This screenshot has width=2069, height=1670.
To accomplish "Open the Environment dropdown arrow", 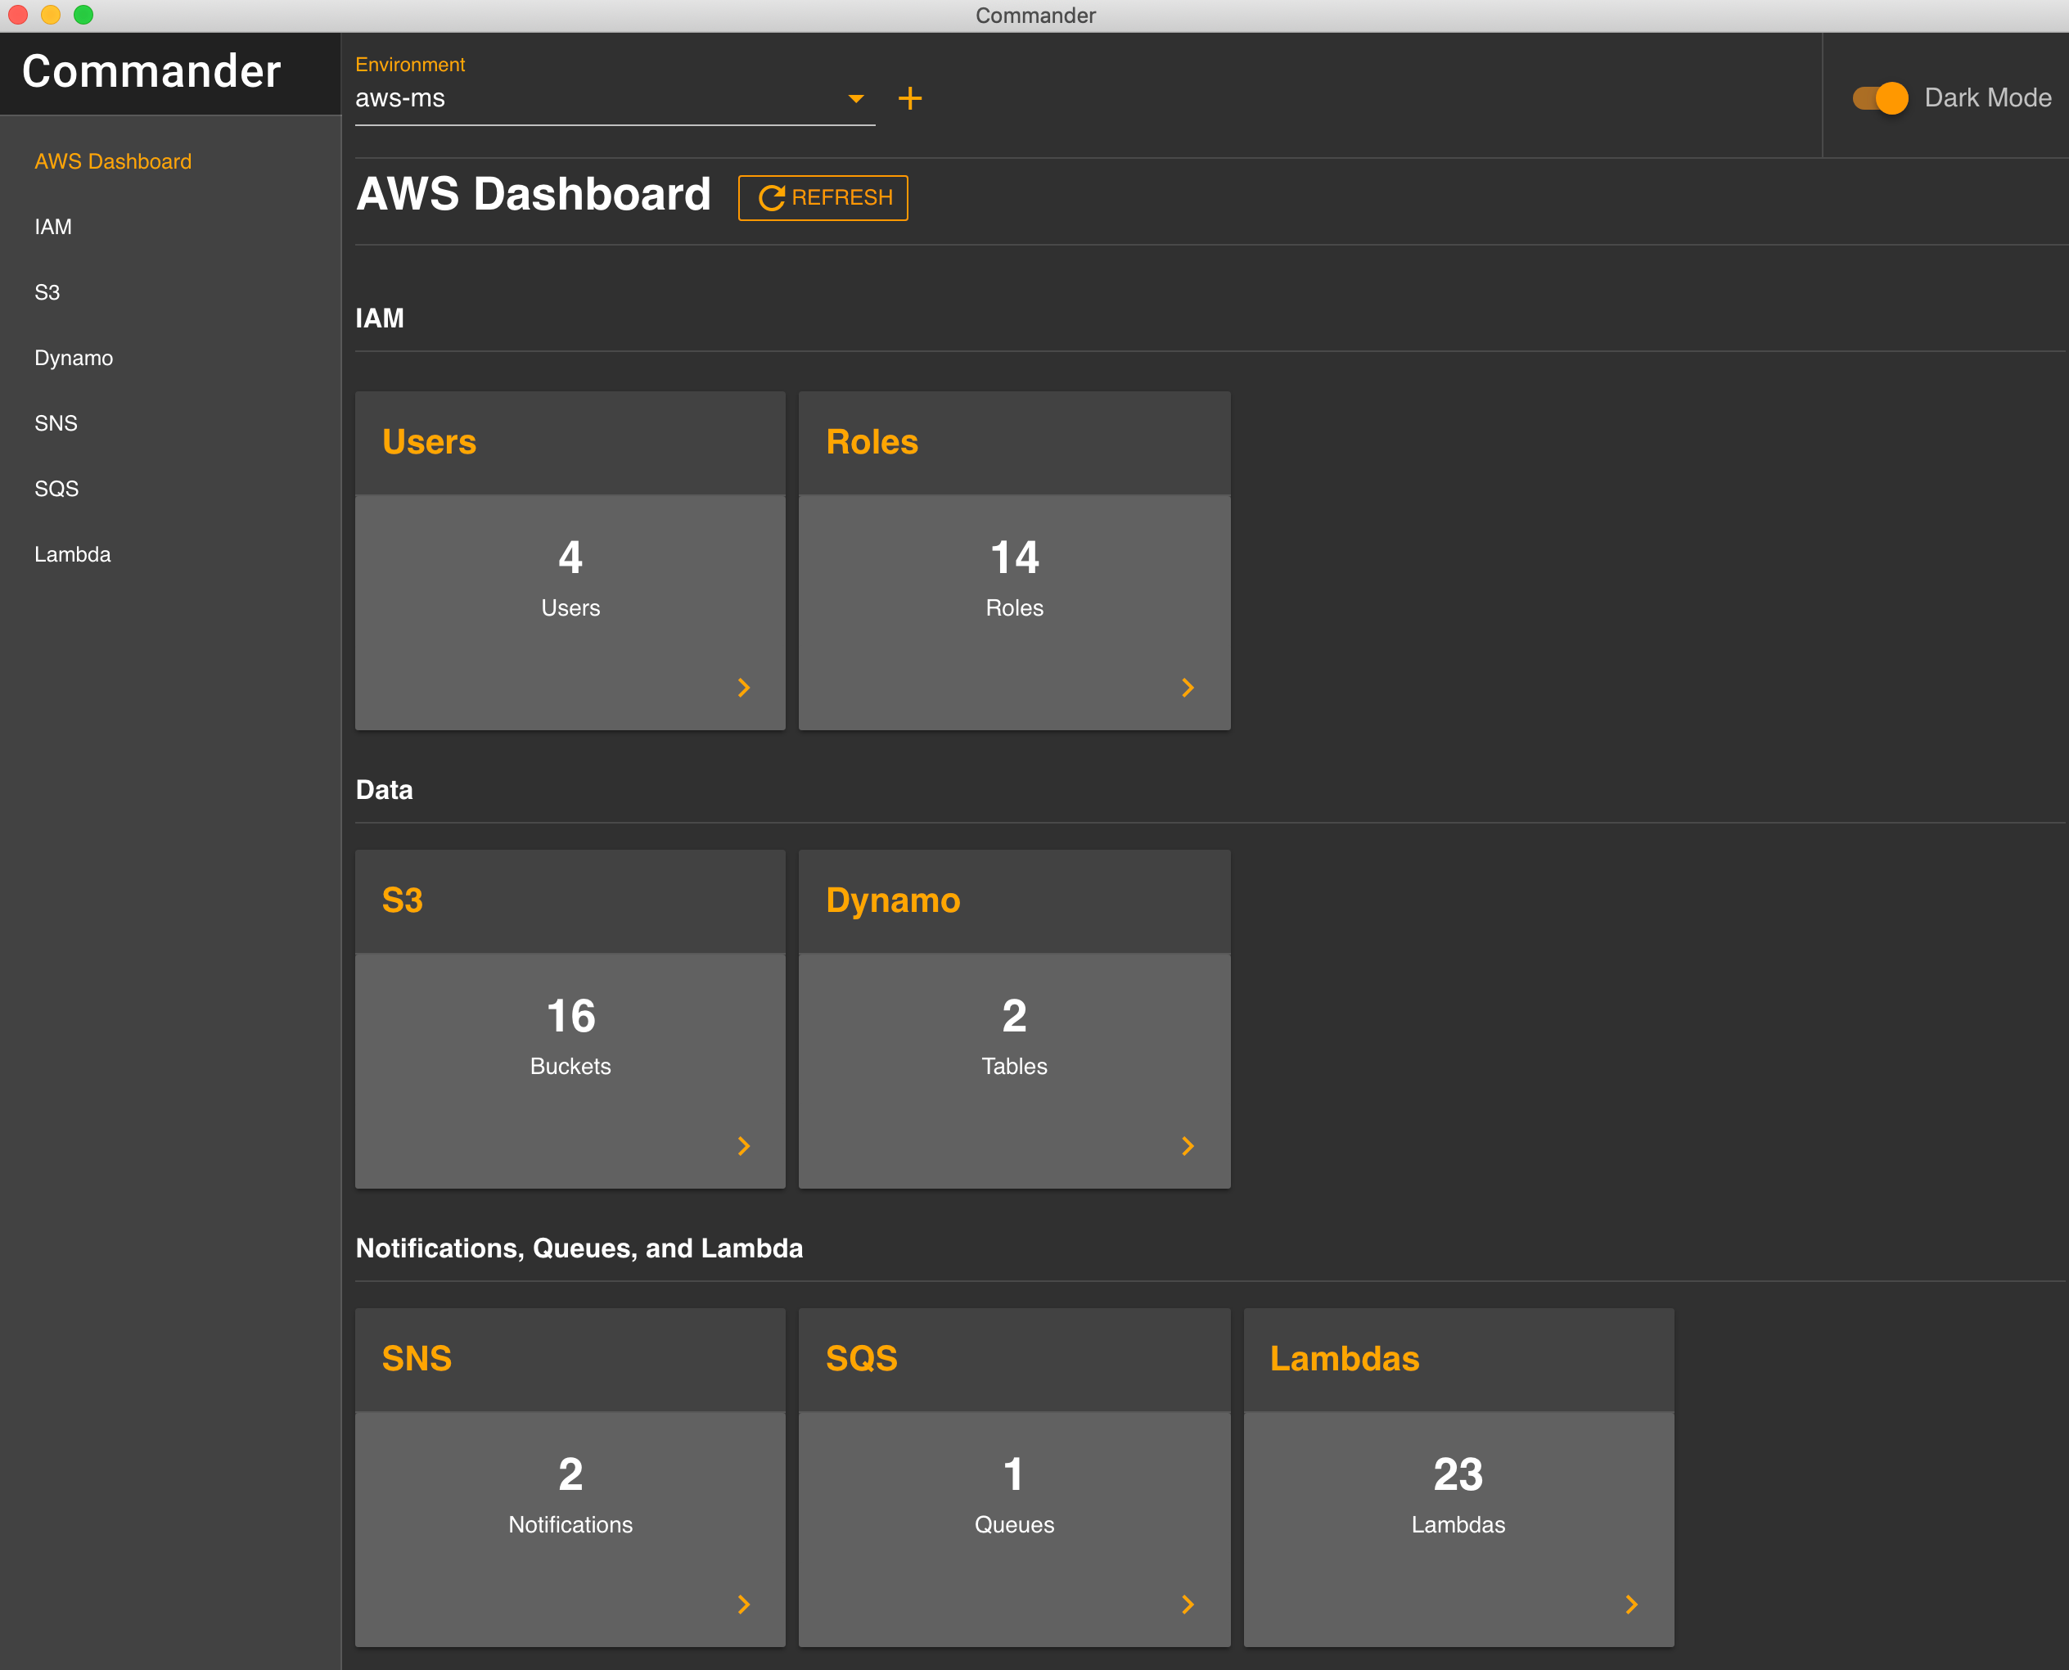I will click(x=855, y=98).
